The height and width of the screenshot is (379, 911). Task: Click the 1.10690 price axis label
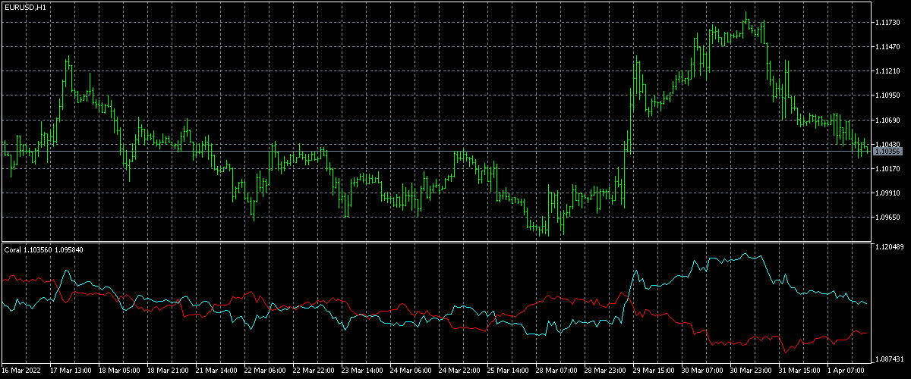coord(887,120)
